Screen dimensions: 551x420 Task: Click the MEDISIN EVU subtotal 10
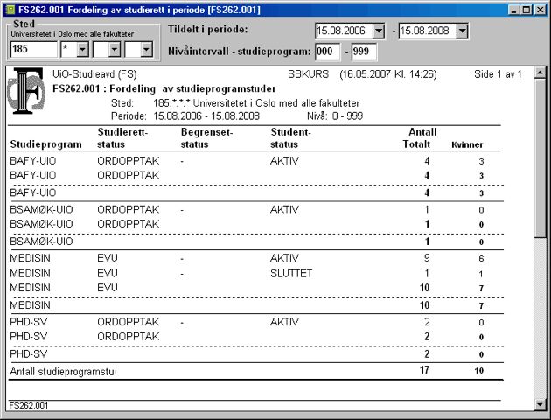424,288
